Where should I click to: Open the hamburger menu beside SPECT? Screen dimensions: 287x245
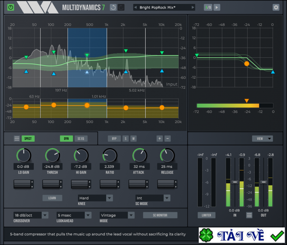tap(17, 138)
